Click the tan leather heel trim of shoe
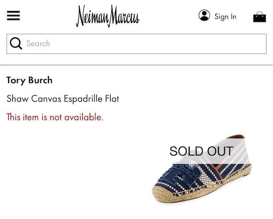 pyautogui.click(x=237, y=136)
